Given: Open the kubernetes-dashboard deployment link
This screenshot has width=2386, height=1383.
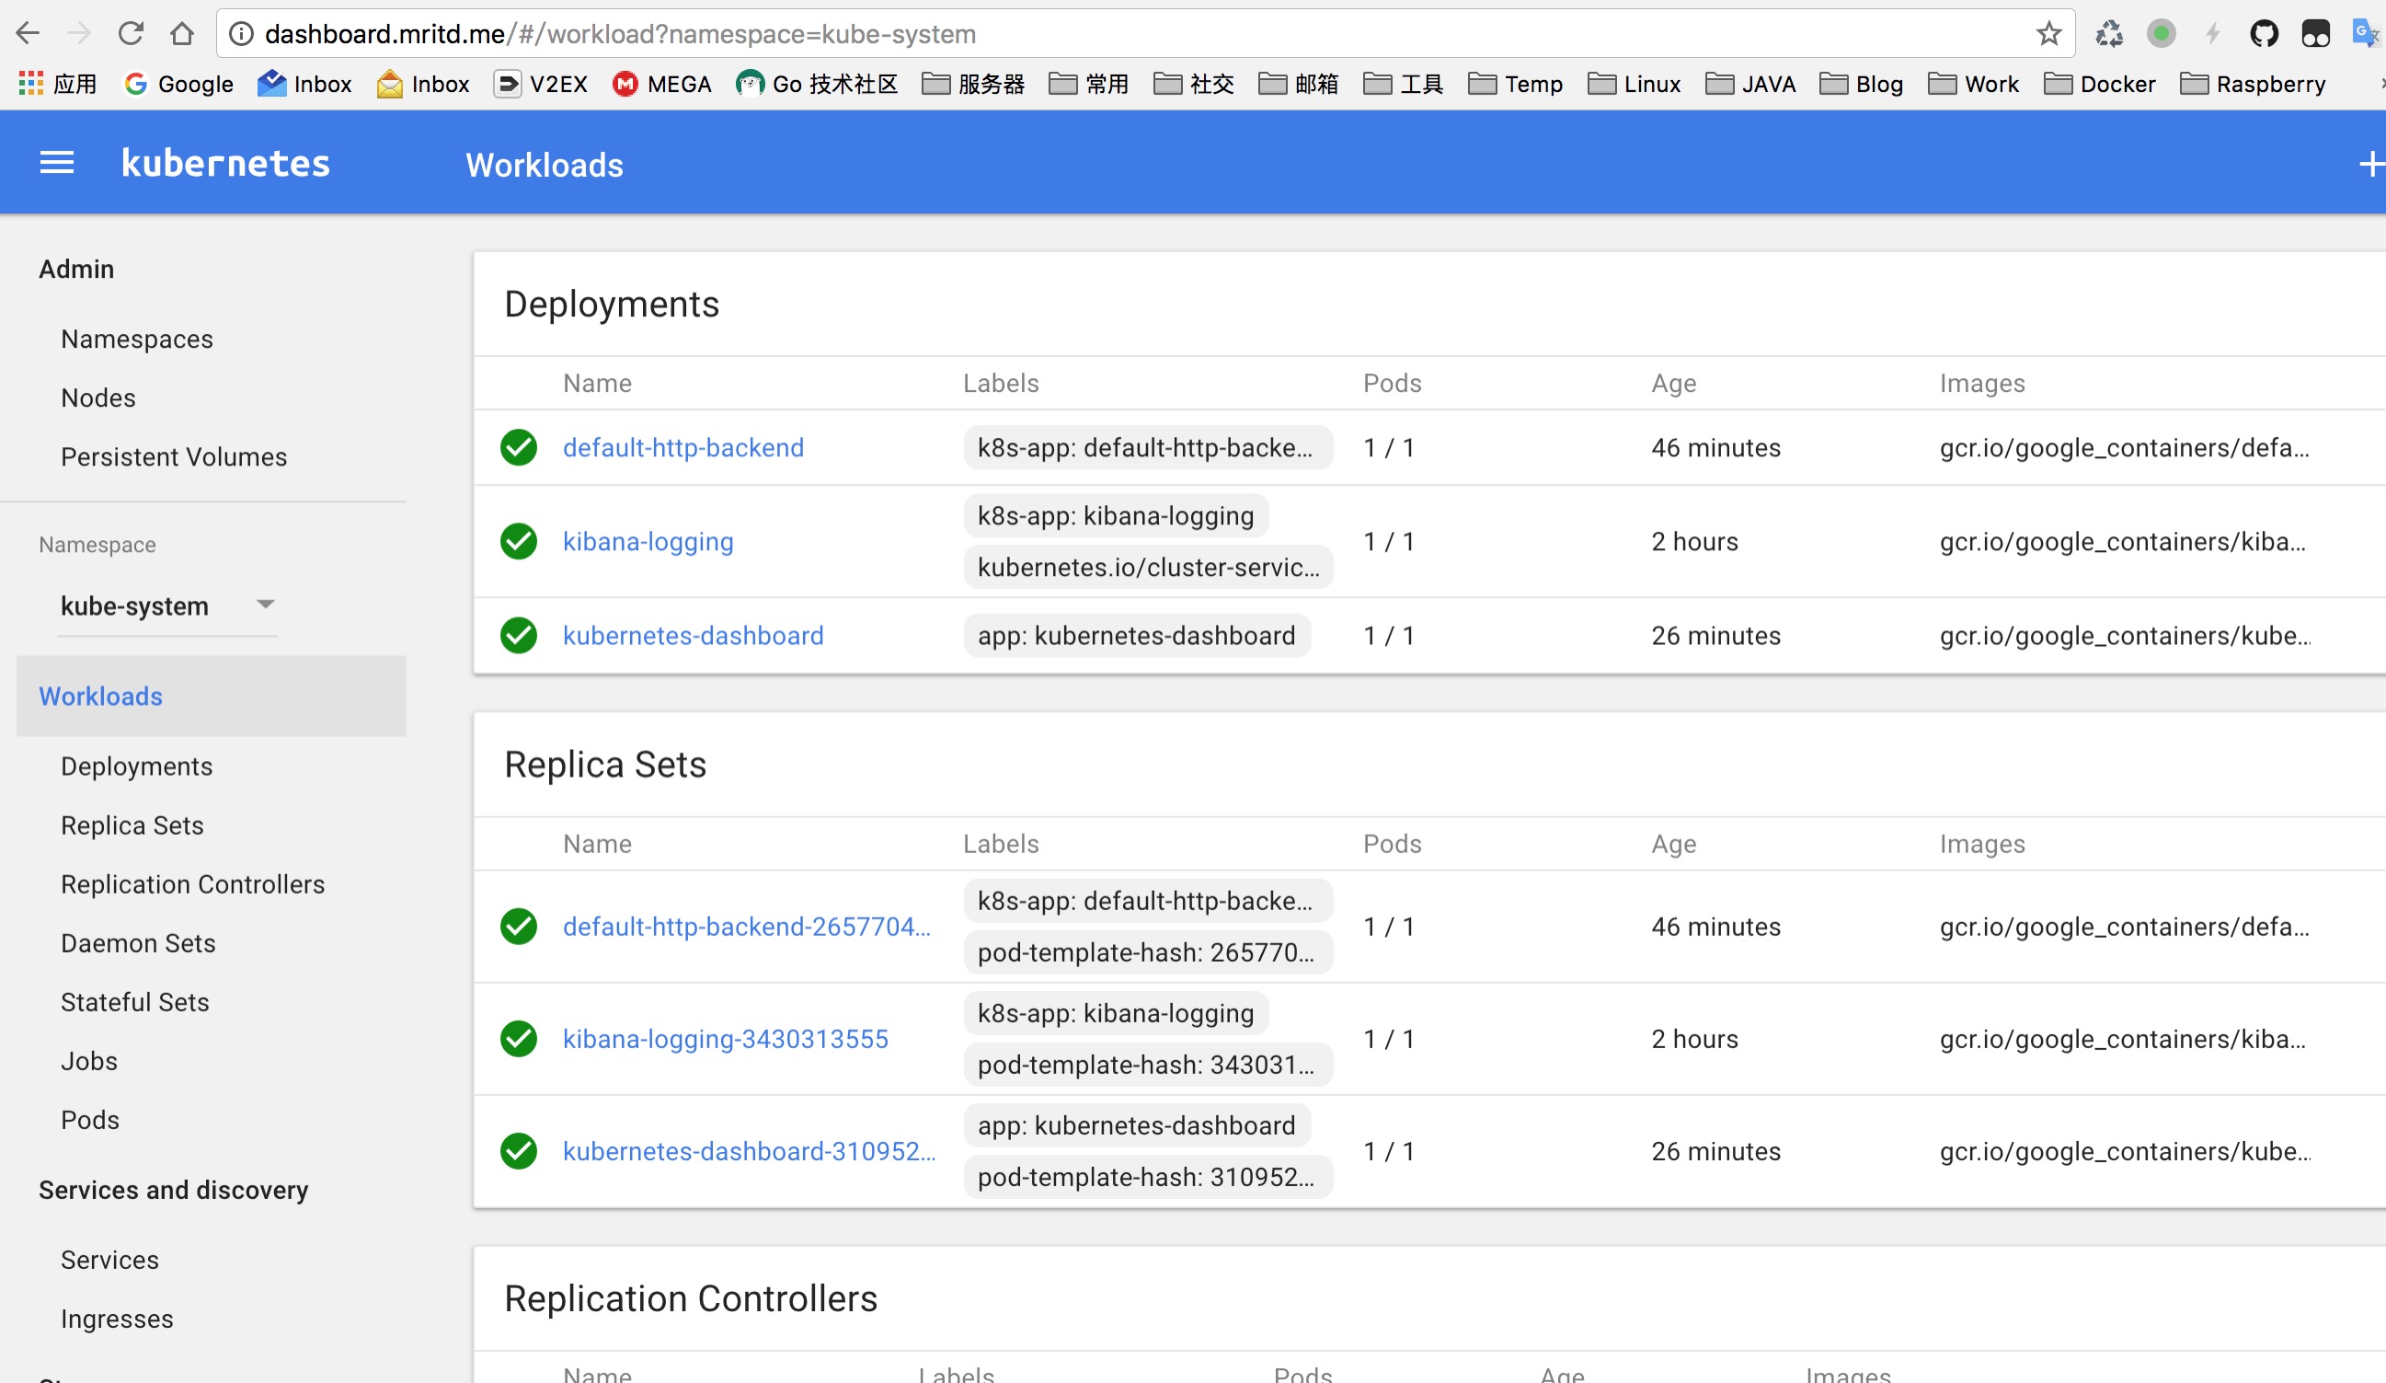Looking at the screenshot, I should click(693, 636).
